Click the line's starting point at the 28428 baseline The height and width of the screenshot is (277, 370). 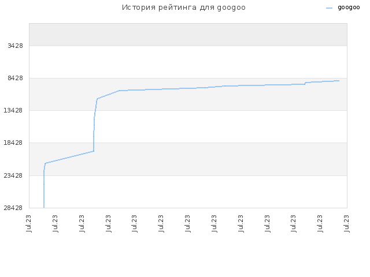click(x=44, y=208)
